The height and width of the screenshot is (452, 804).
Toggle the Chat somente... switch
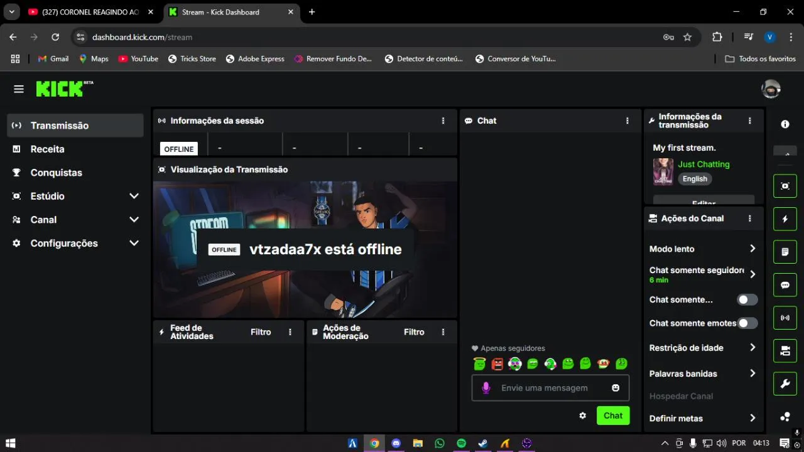[x=747, y=299]
